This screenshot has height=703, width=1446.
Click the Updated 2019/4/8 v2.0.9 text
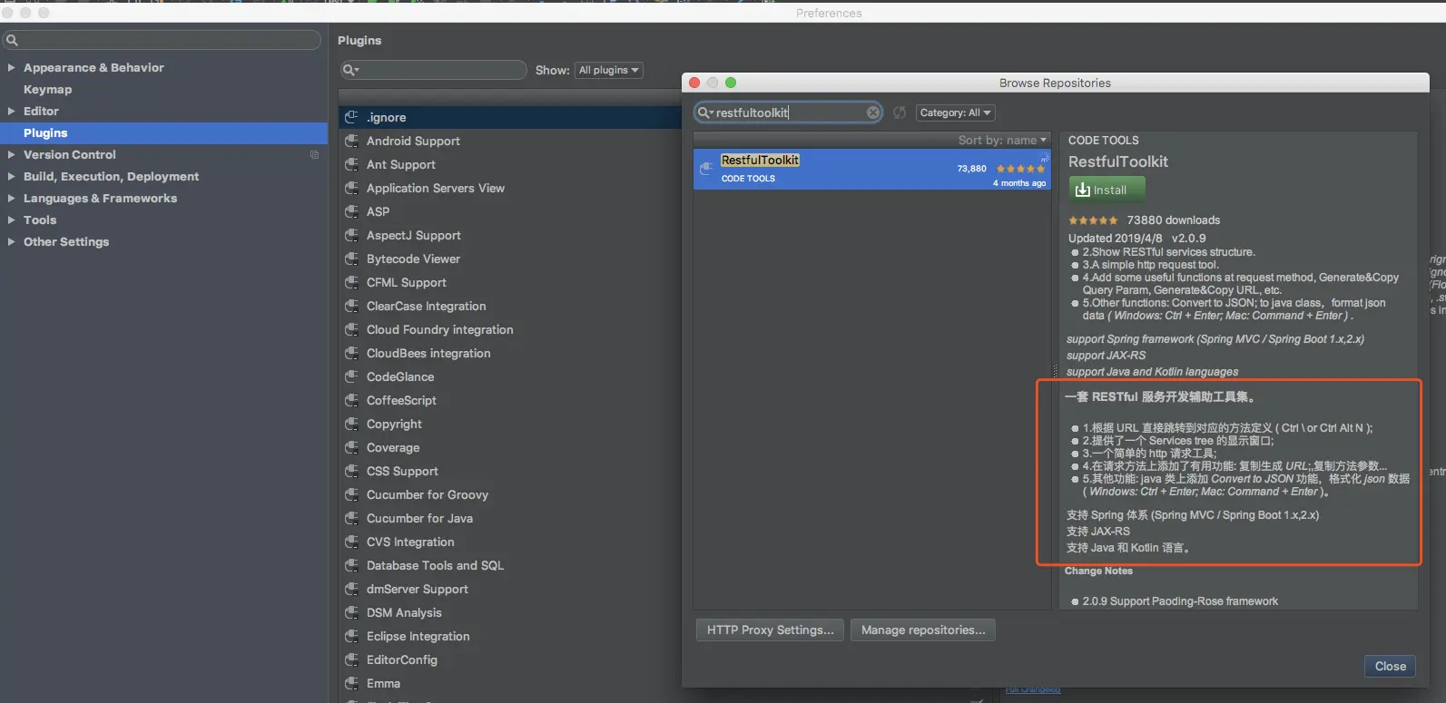coord(1137,239)
